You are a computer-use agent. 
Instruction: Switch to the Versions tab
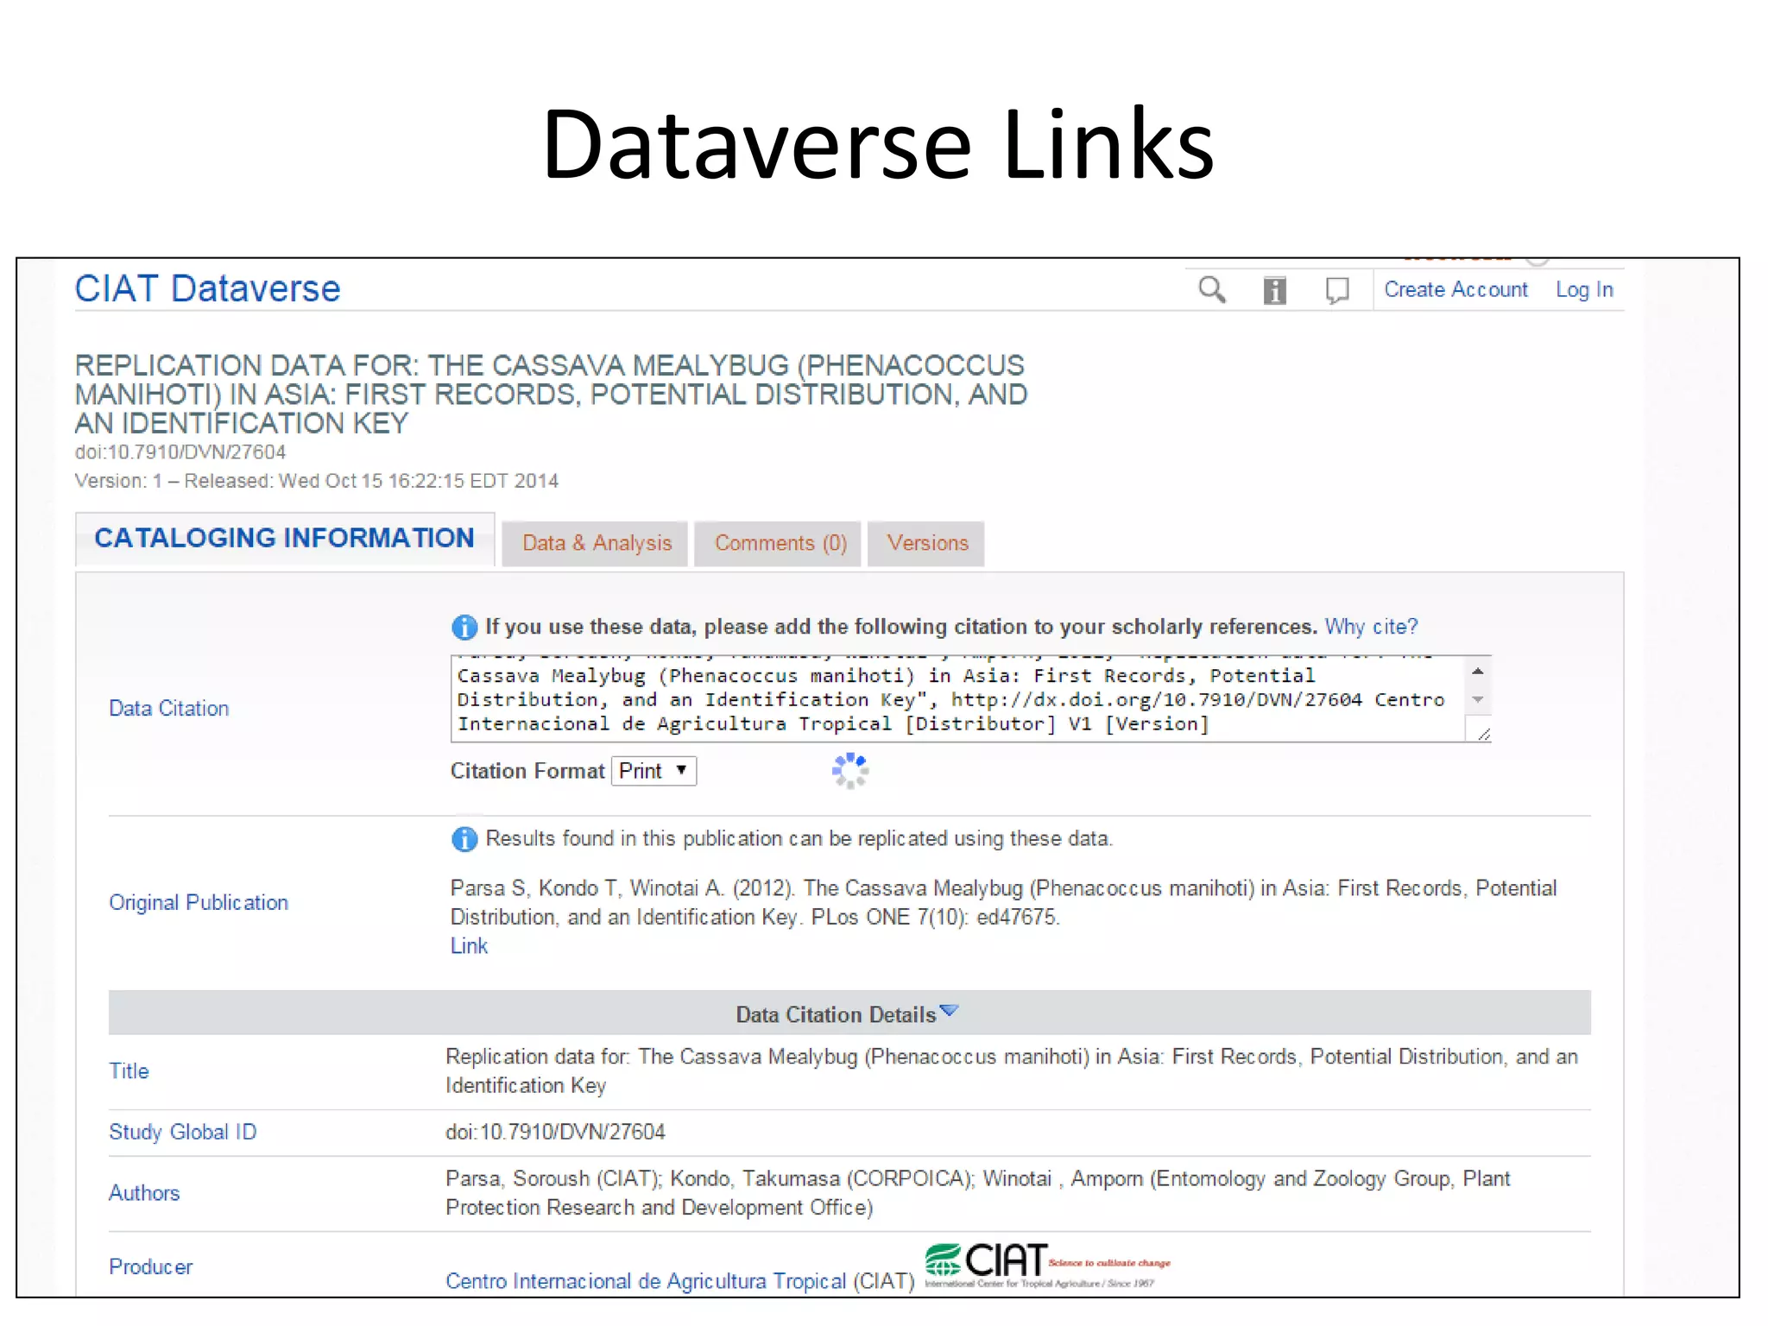tap(927, 543)
